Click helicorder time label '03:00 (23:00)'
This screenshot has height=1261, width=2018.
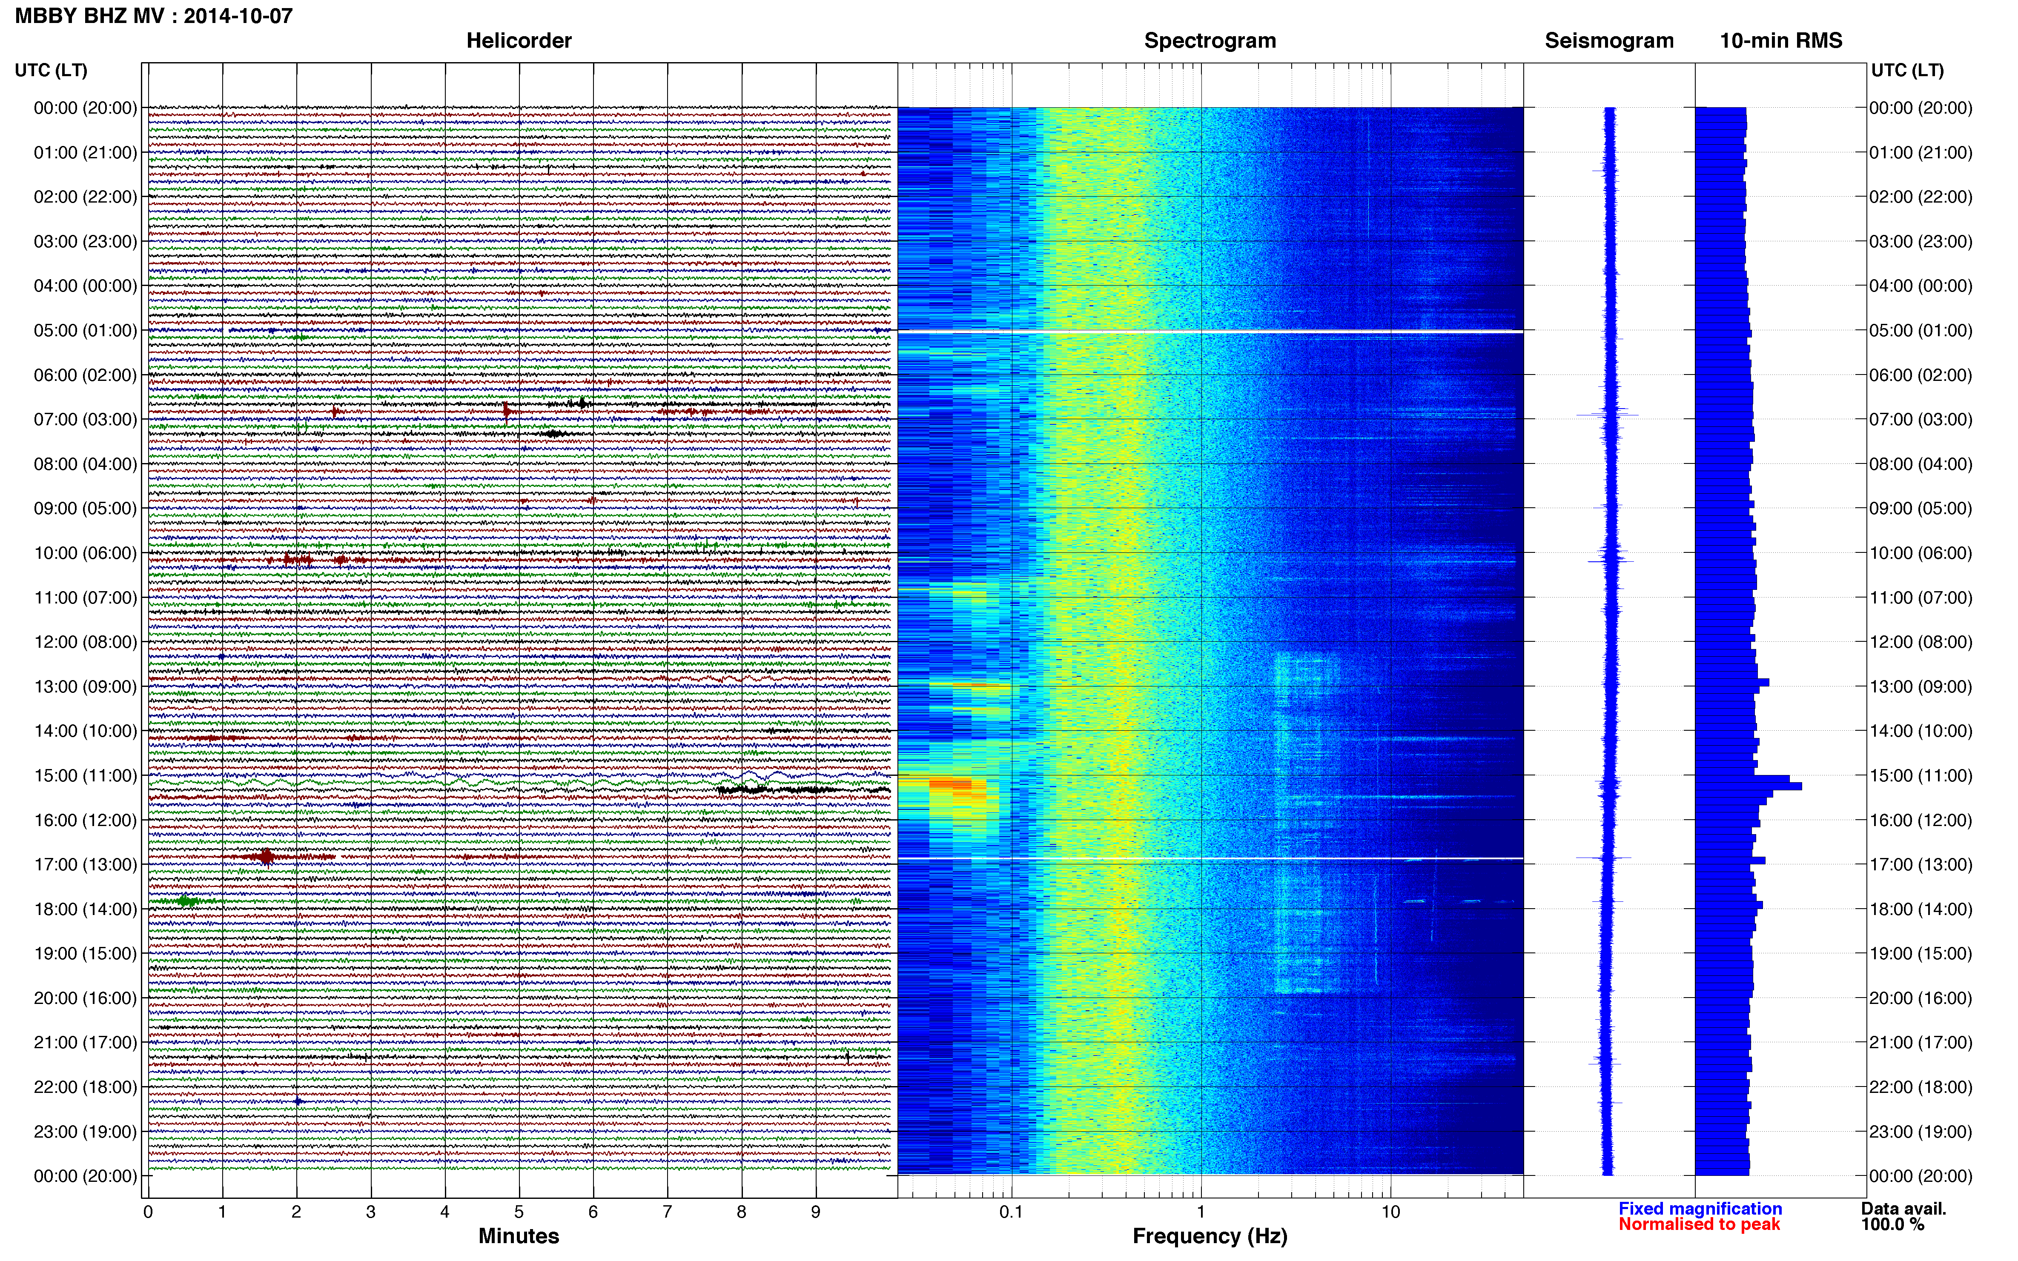[85, 242]
